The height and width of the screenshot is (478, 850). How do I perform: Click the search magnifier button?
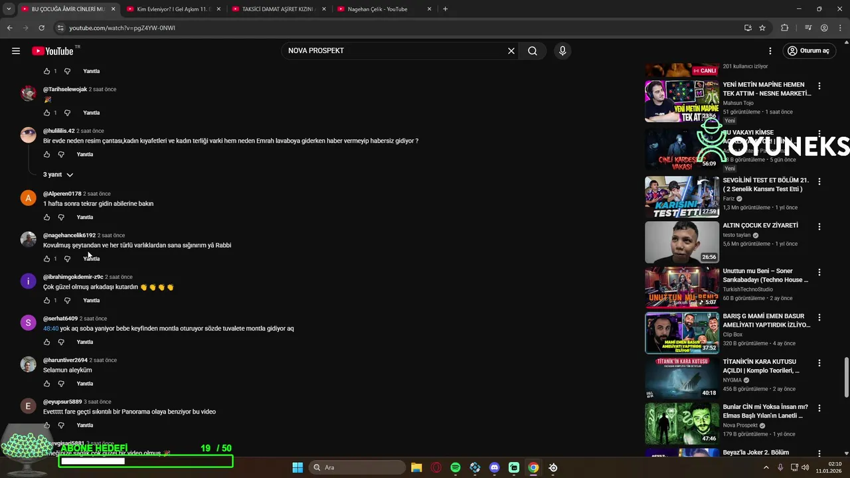coord(533,51)
